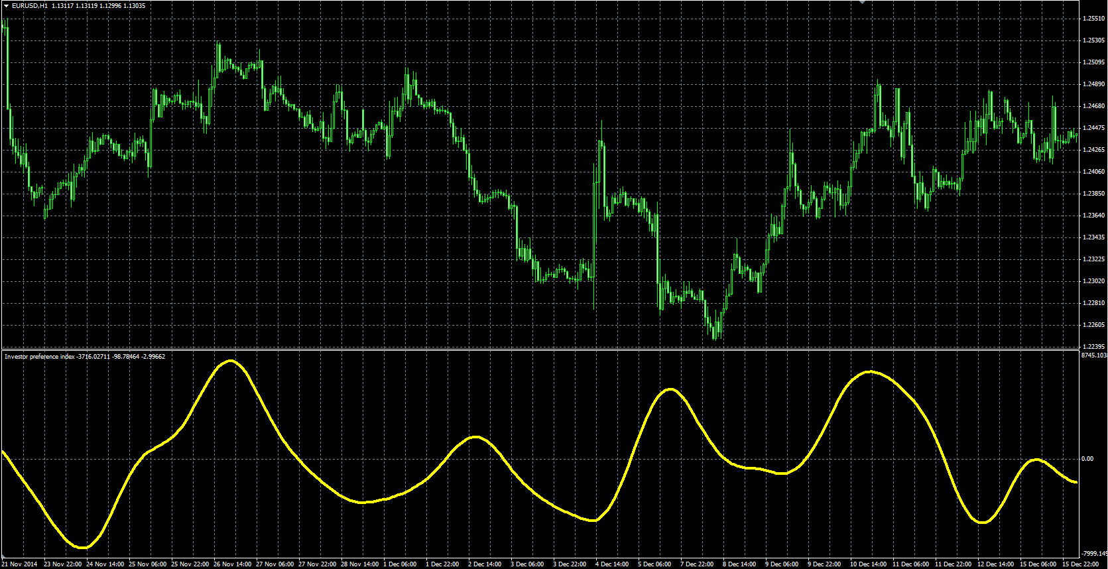Click the 5 Dec 06:00 time label
This screenshot has width=1108, height=569.
point(655,564)
